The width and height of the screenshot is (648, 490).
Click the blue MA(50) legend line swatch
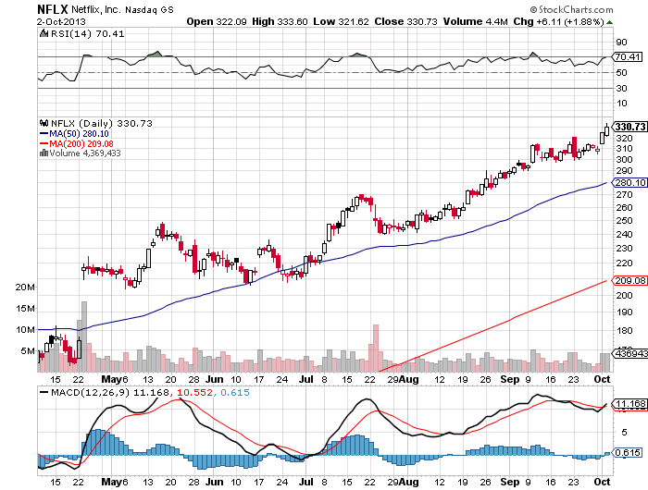43,133
